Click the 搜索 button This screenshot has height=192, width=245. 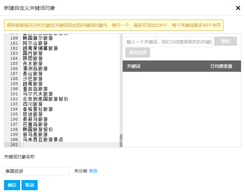tap(225, 41)
